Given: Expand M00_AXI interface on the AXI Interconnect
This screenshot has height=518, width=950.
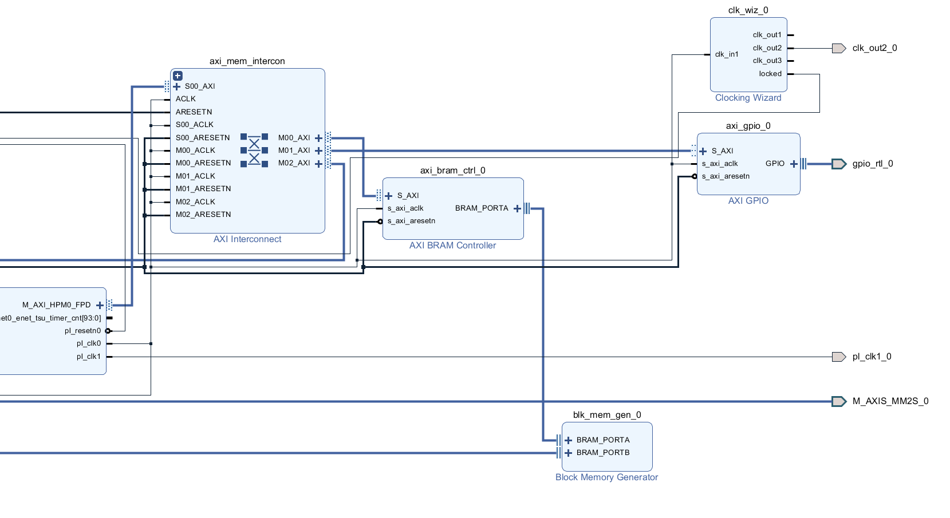Looking at the screenshot, I should coord(319,138).
